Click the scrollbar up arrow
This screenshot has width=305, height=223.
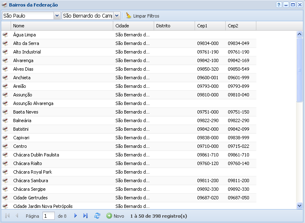[x=299, y=35]
